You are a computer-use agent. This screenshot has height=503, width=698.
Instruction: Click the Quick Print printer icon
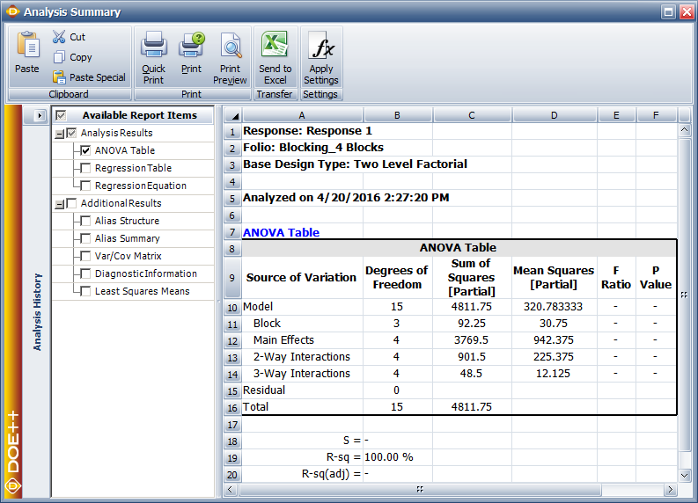click(x=153, y=45)
